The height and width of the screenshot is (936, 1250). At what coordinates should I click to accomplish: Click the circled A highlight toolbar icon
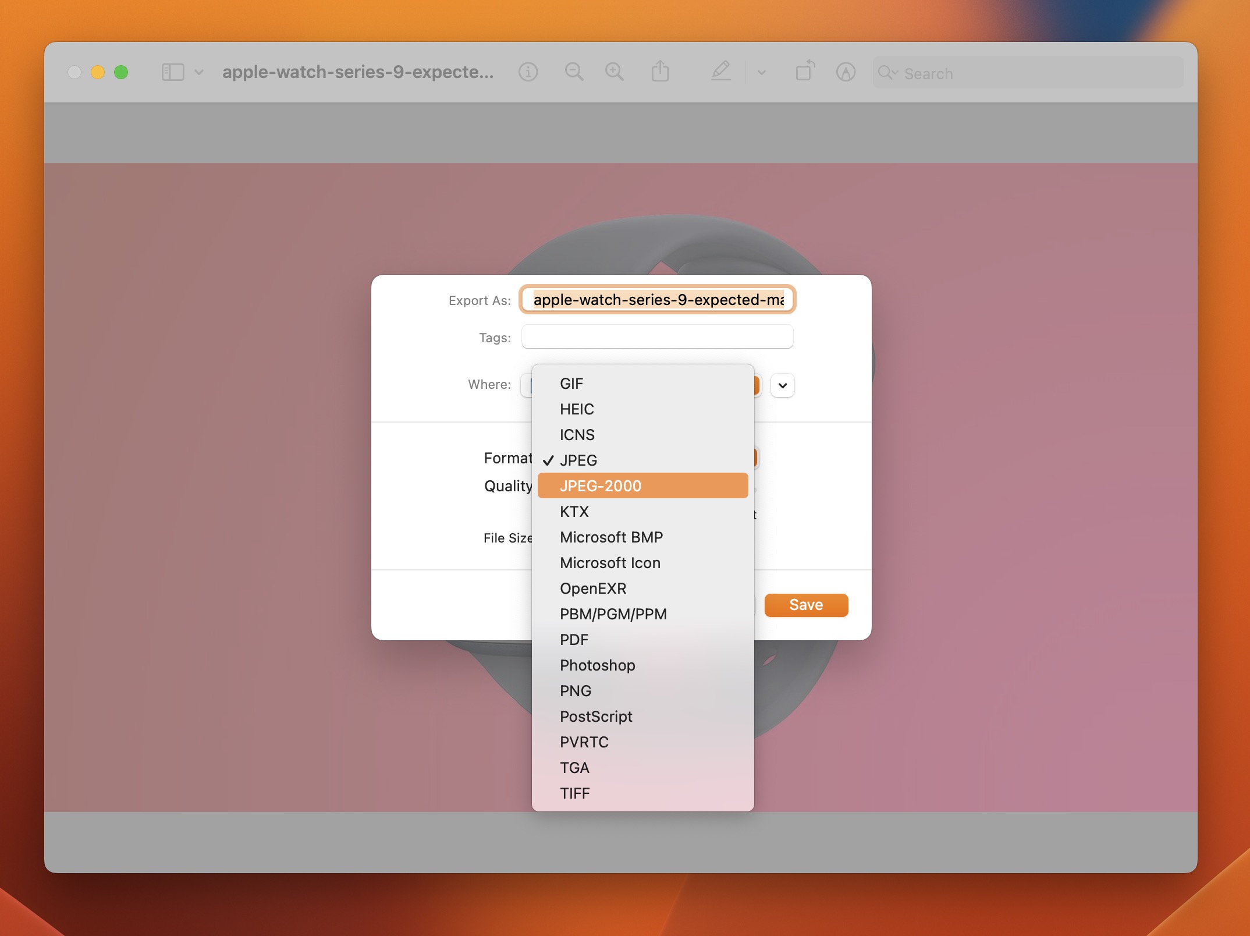[846, 72]
